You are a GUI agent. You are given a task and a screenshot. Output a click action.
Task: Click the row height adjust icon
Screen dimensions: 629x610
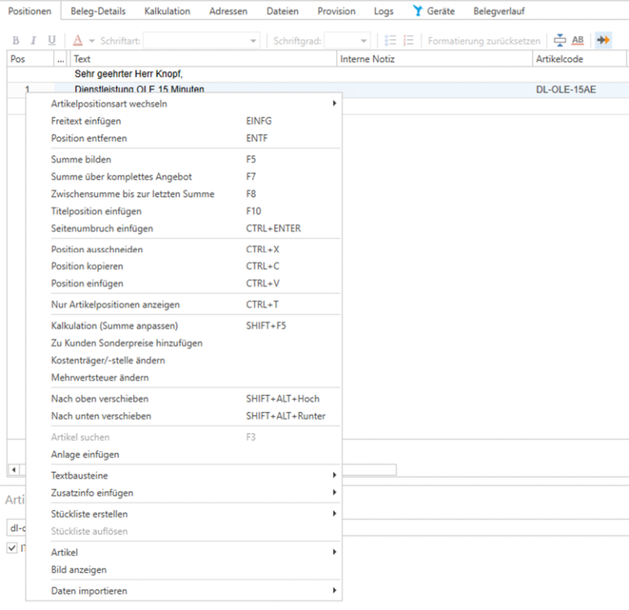coord(560,40)
